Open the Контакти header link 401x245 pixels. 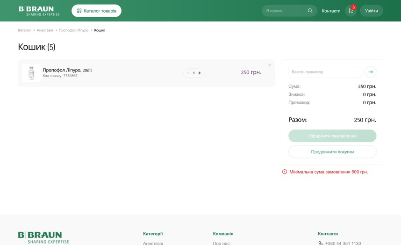point(331,11)
